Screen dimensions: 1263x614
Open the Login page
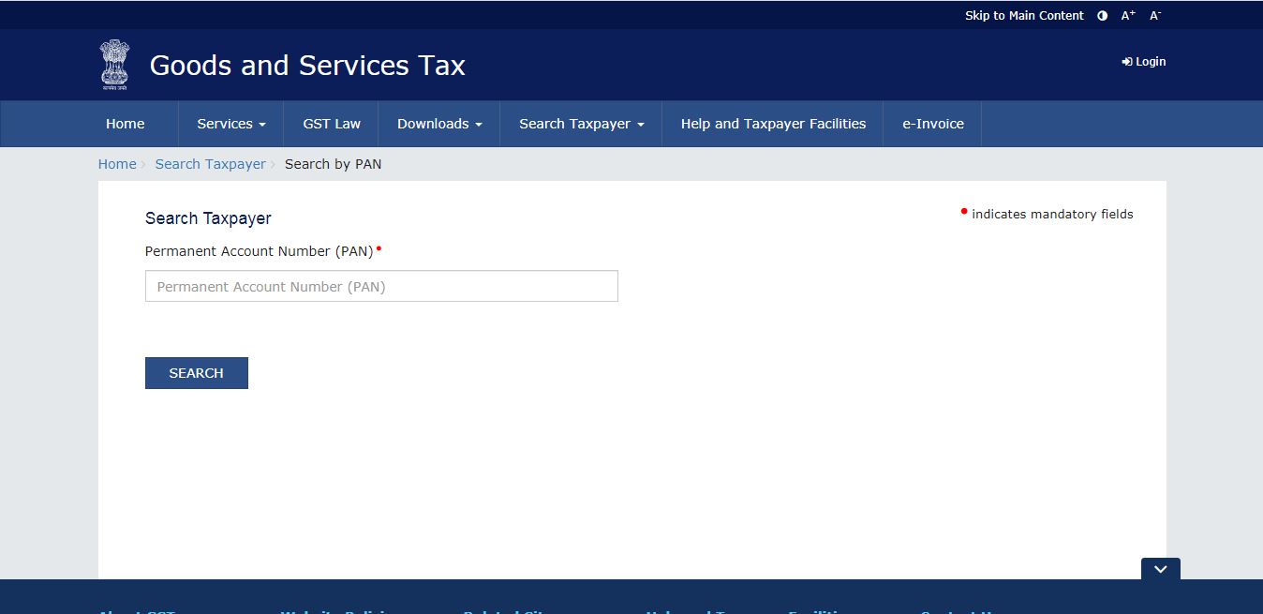(1144, 62)
